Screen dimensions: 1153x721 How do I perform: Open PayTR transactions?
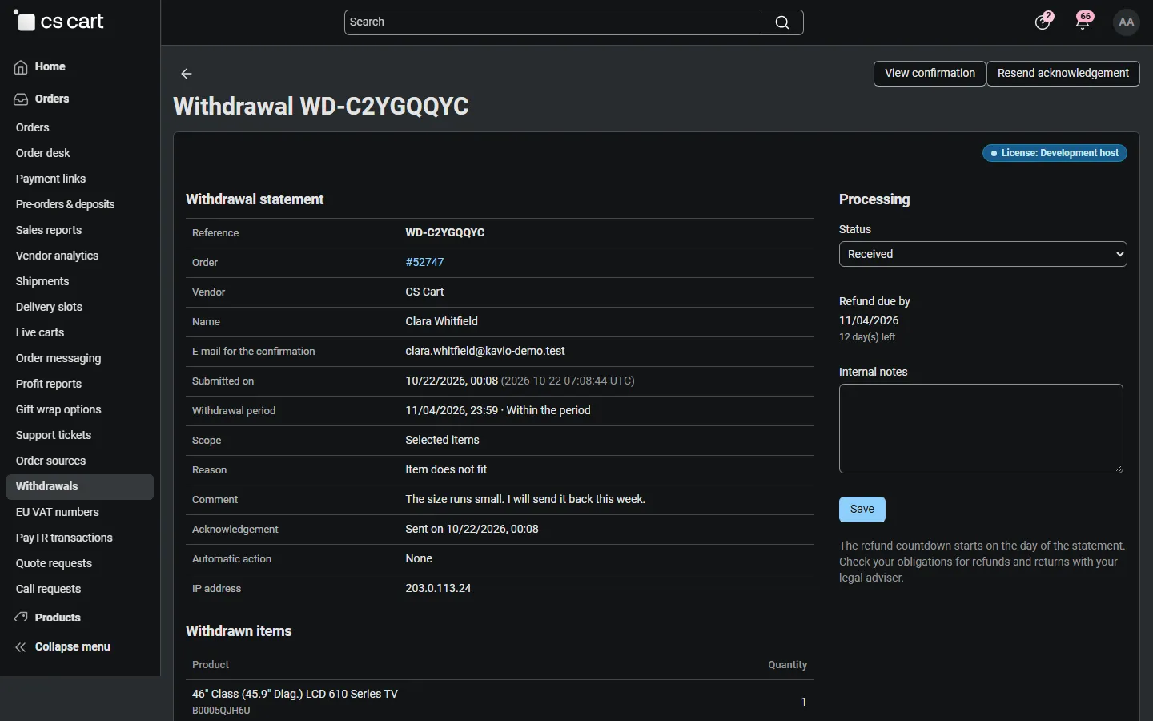point(64,538)
